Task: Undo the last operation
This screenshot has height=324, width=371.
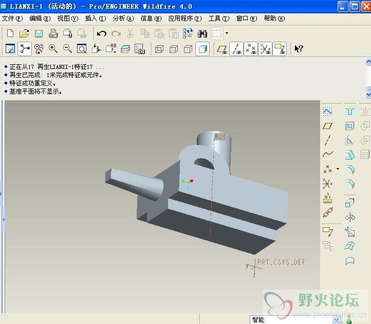Action: click(102, 33)
